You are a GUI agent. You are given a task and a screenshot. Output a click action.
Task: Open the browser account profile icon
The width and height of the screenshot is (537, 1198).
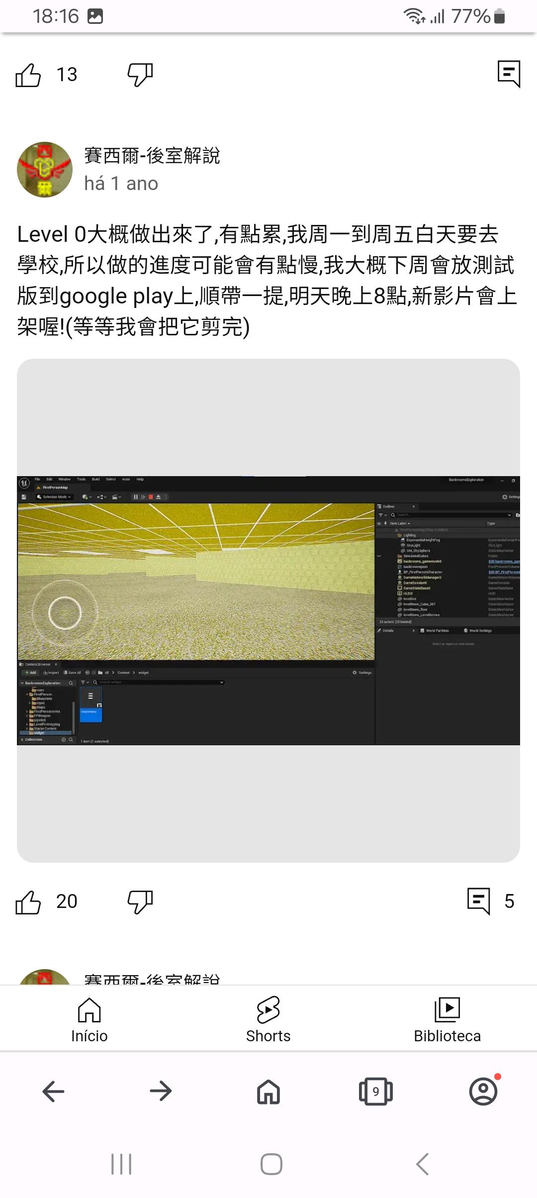(483, 1092)
